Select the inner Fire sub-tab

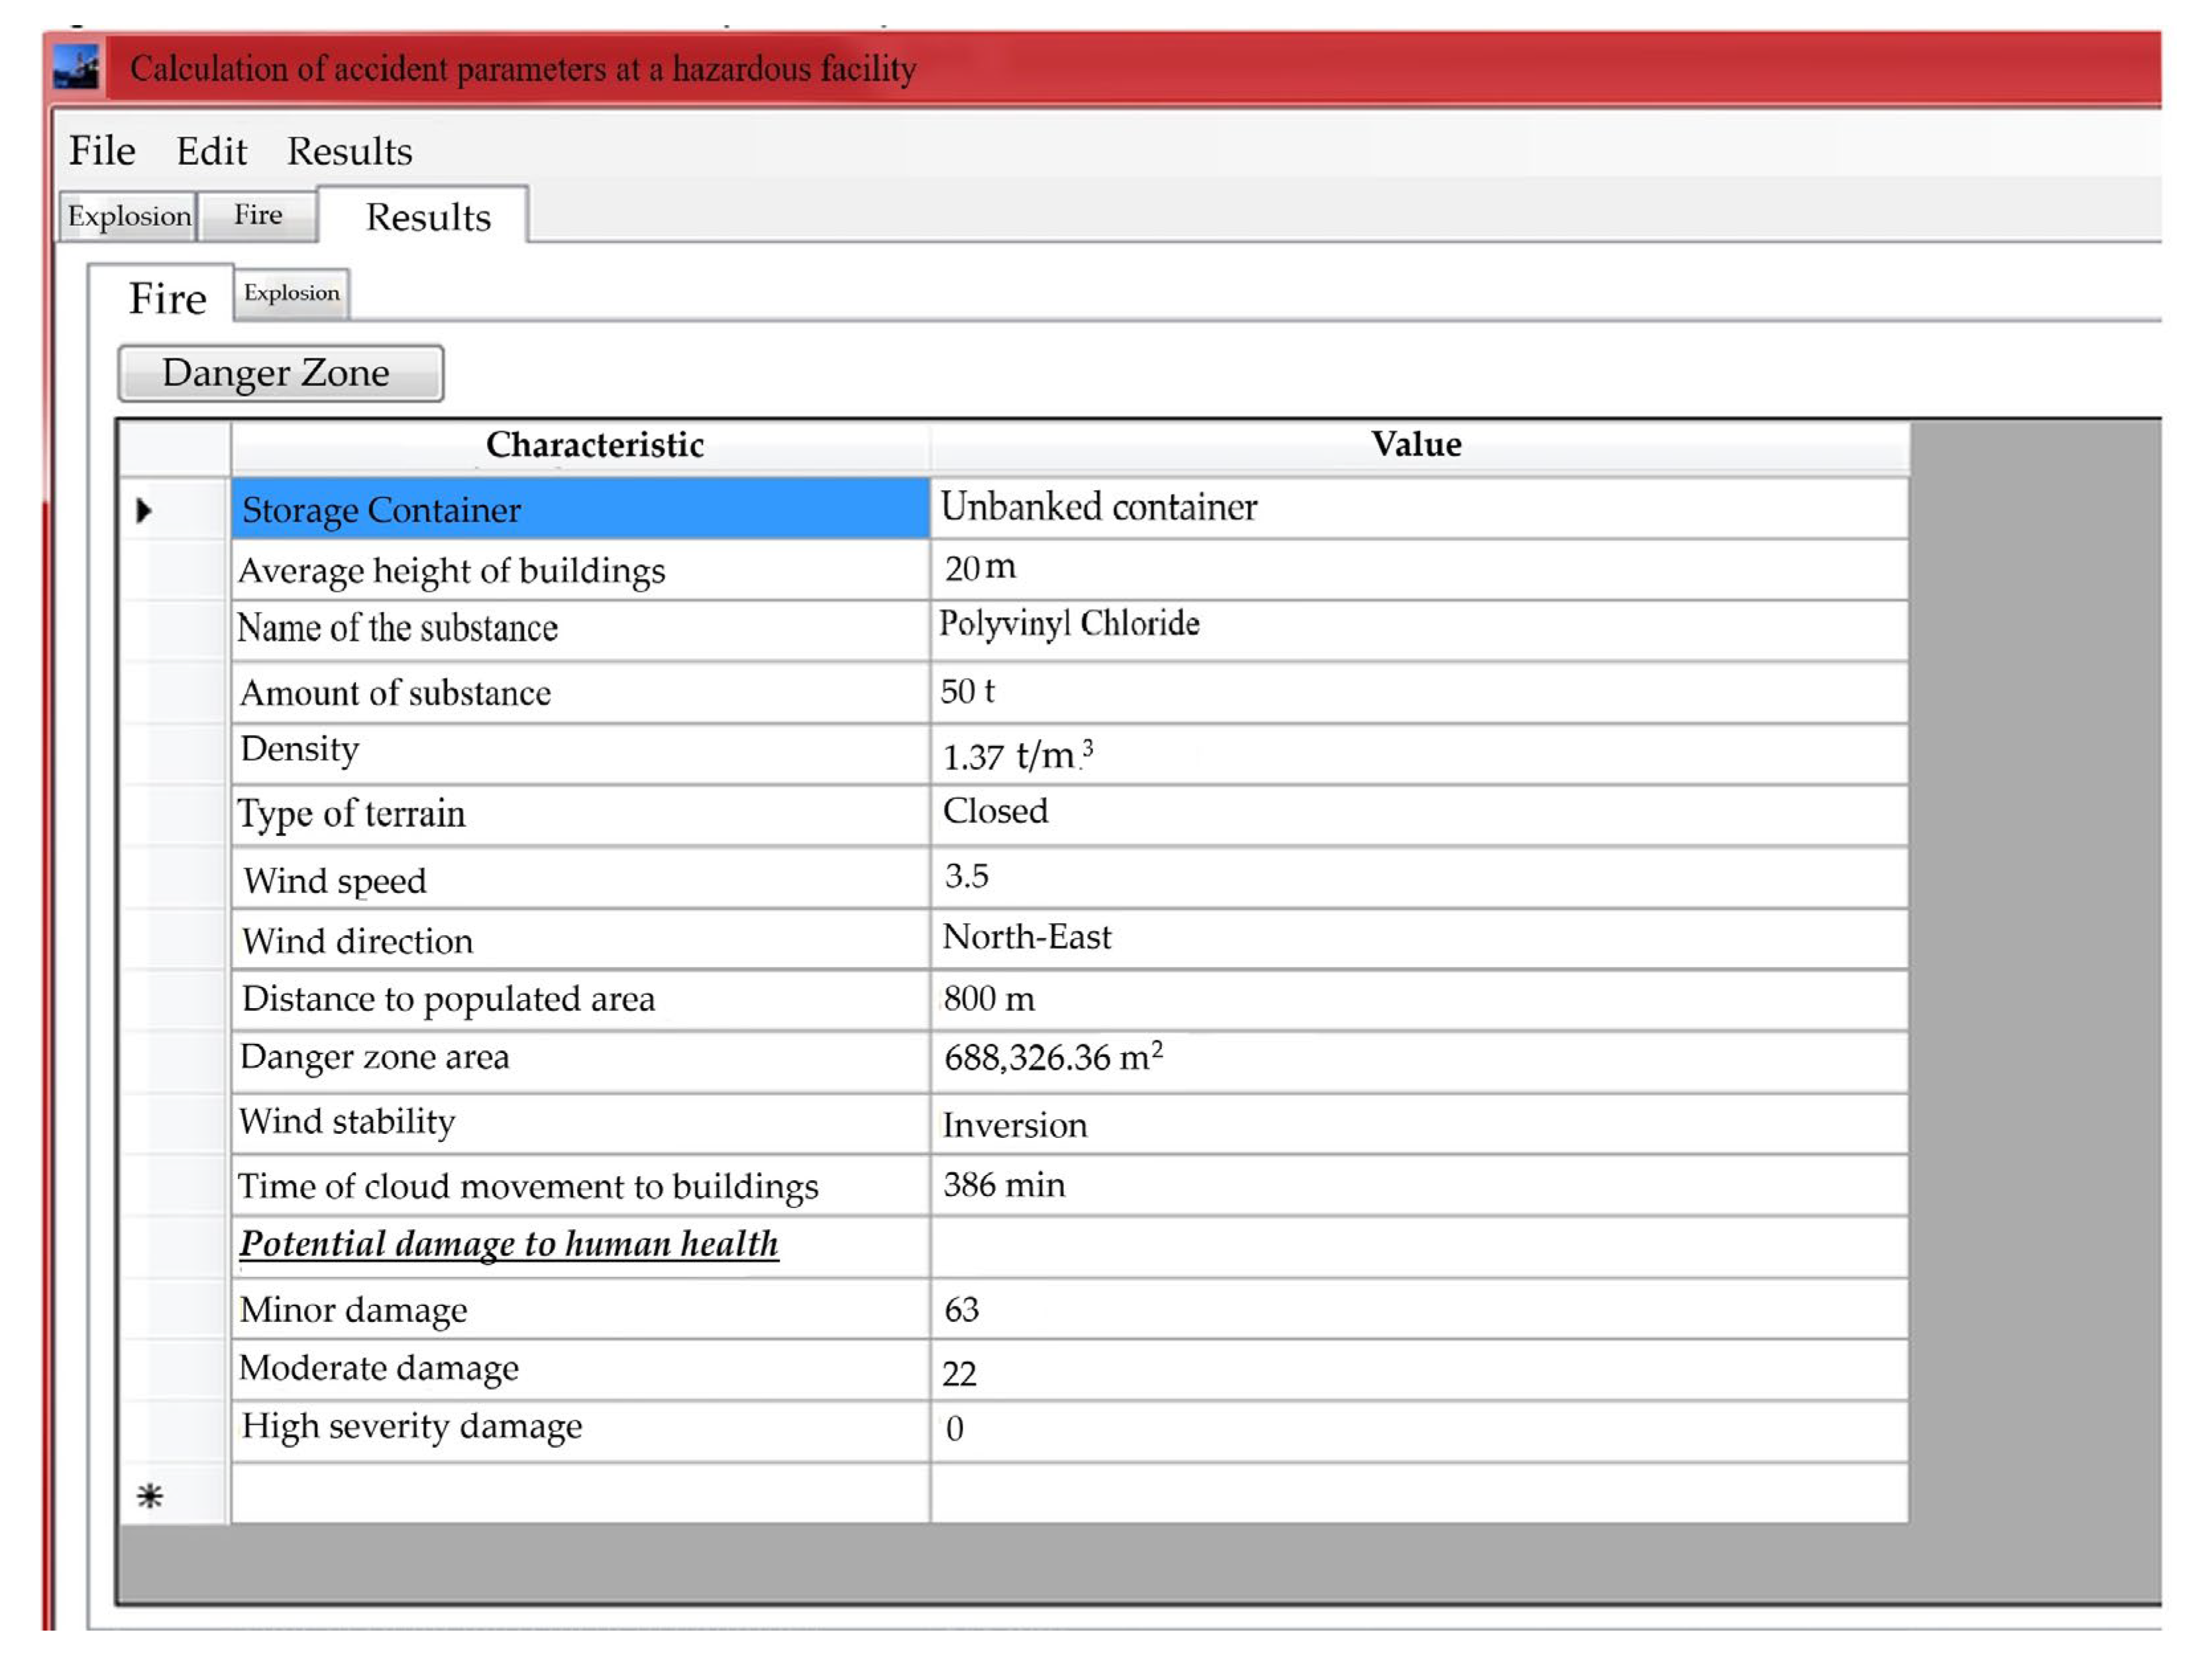167,298
